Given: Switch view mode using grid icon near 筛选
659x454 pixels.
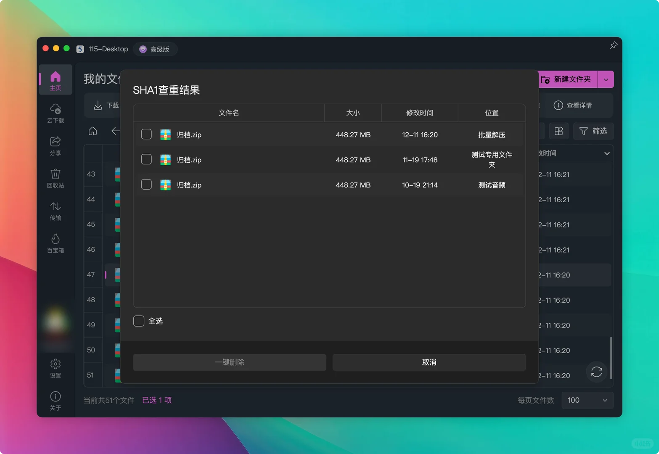Looking at the screenshot, I should (559, 131).
